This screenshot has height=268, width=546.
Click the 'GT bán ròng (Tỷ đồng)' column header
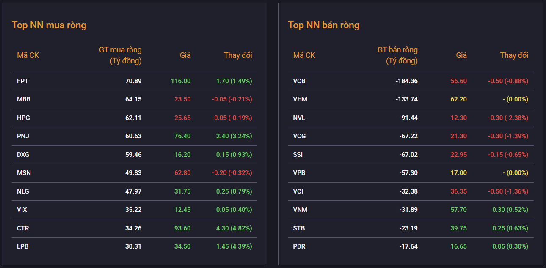[397, 55]
